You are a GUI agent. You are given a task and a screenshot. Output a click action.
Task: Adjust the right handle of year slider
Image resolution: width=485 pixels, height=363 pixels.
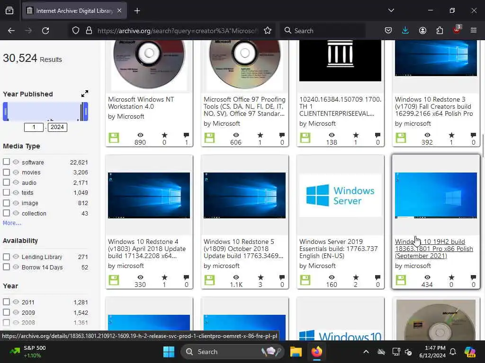point(86,112)
